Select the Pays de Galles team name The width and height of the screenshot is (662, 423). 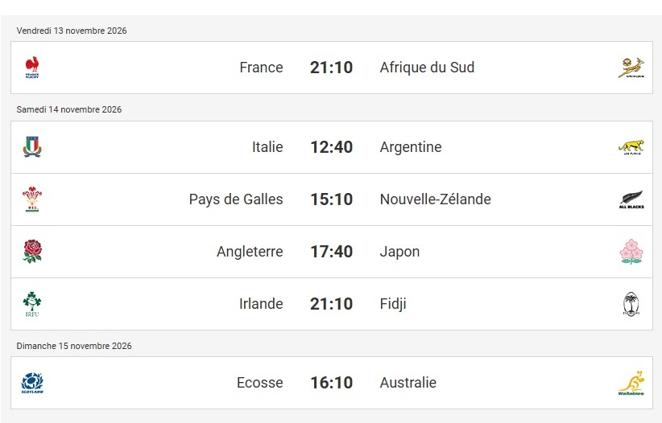(236, 199)
